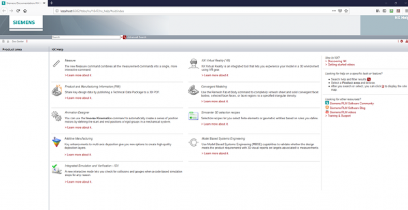
Task: Open the browser hamburger menu
Action: (x=406, y=11)
